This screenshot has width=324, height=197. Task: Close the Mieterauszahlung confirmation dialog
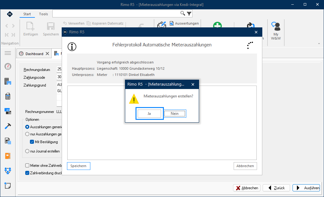(x=193, y=84)
